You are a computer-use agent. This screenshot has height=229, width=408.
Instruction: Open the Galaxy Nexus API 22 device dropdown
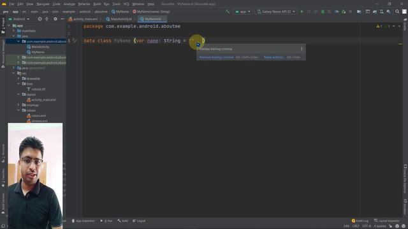tap(276, 11)
